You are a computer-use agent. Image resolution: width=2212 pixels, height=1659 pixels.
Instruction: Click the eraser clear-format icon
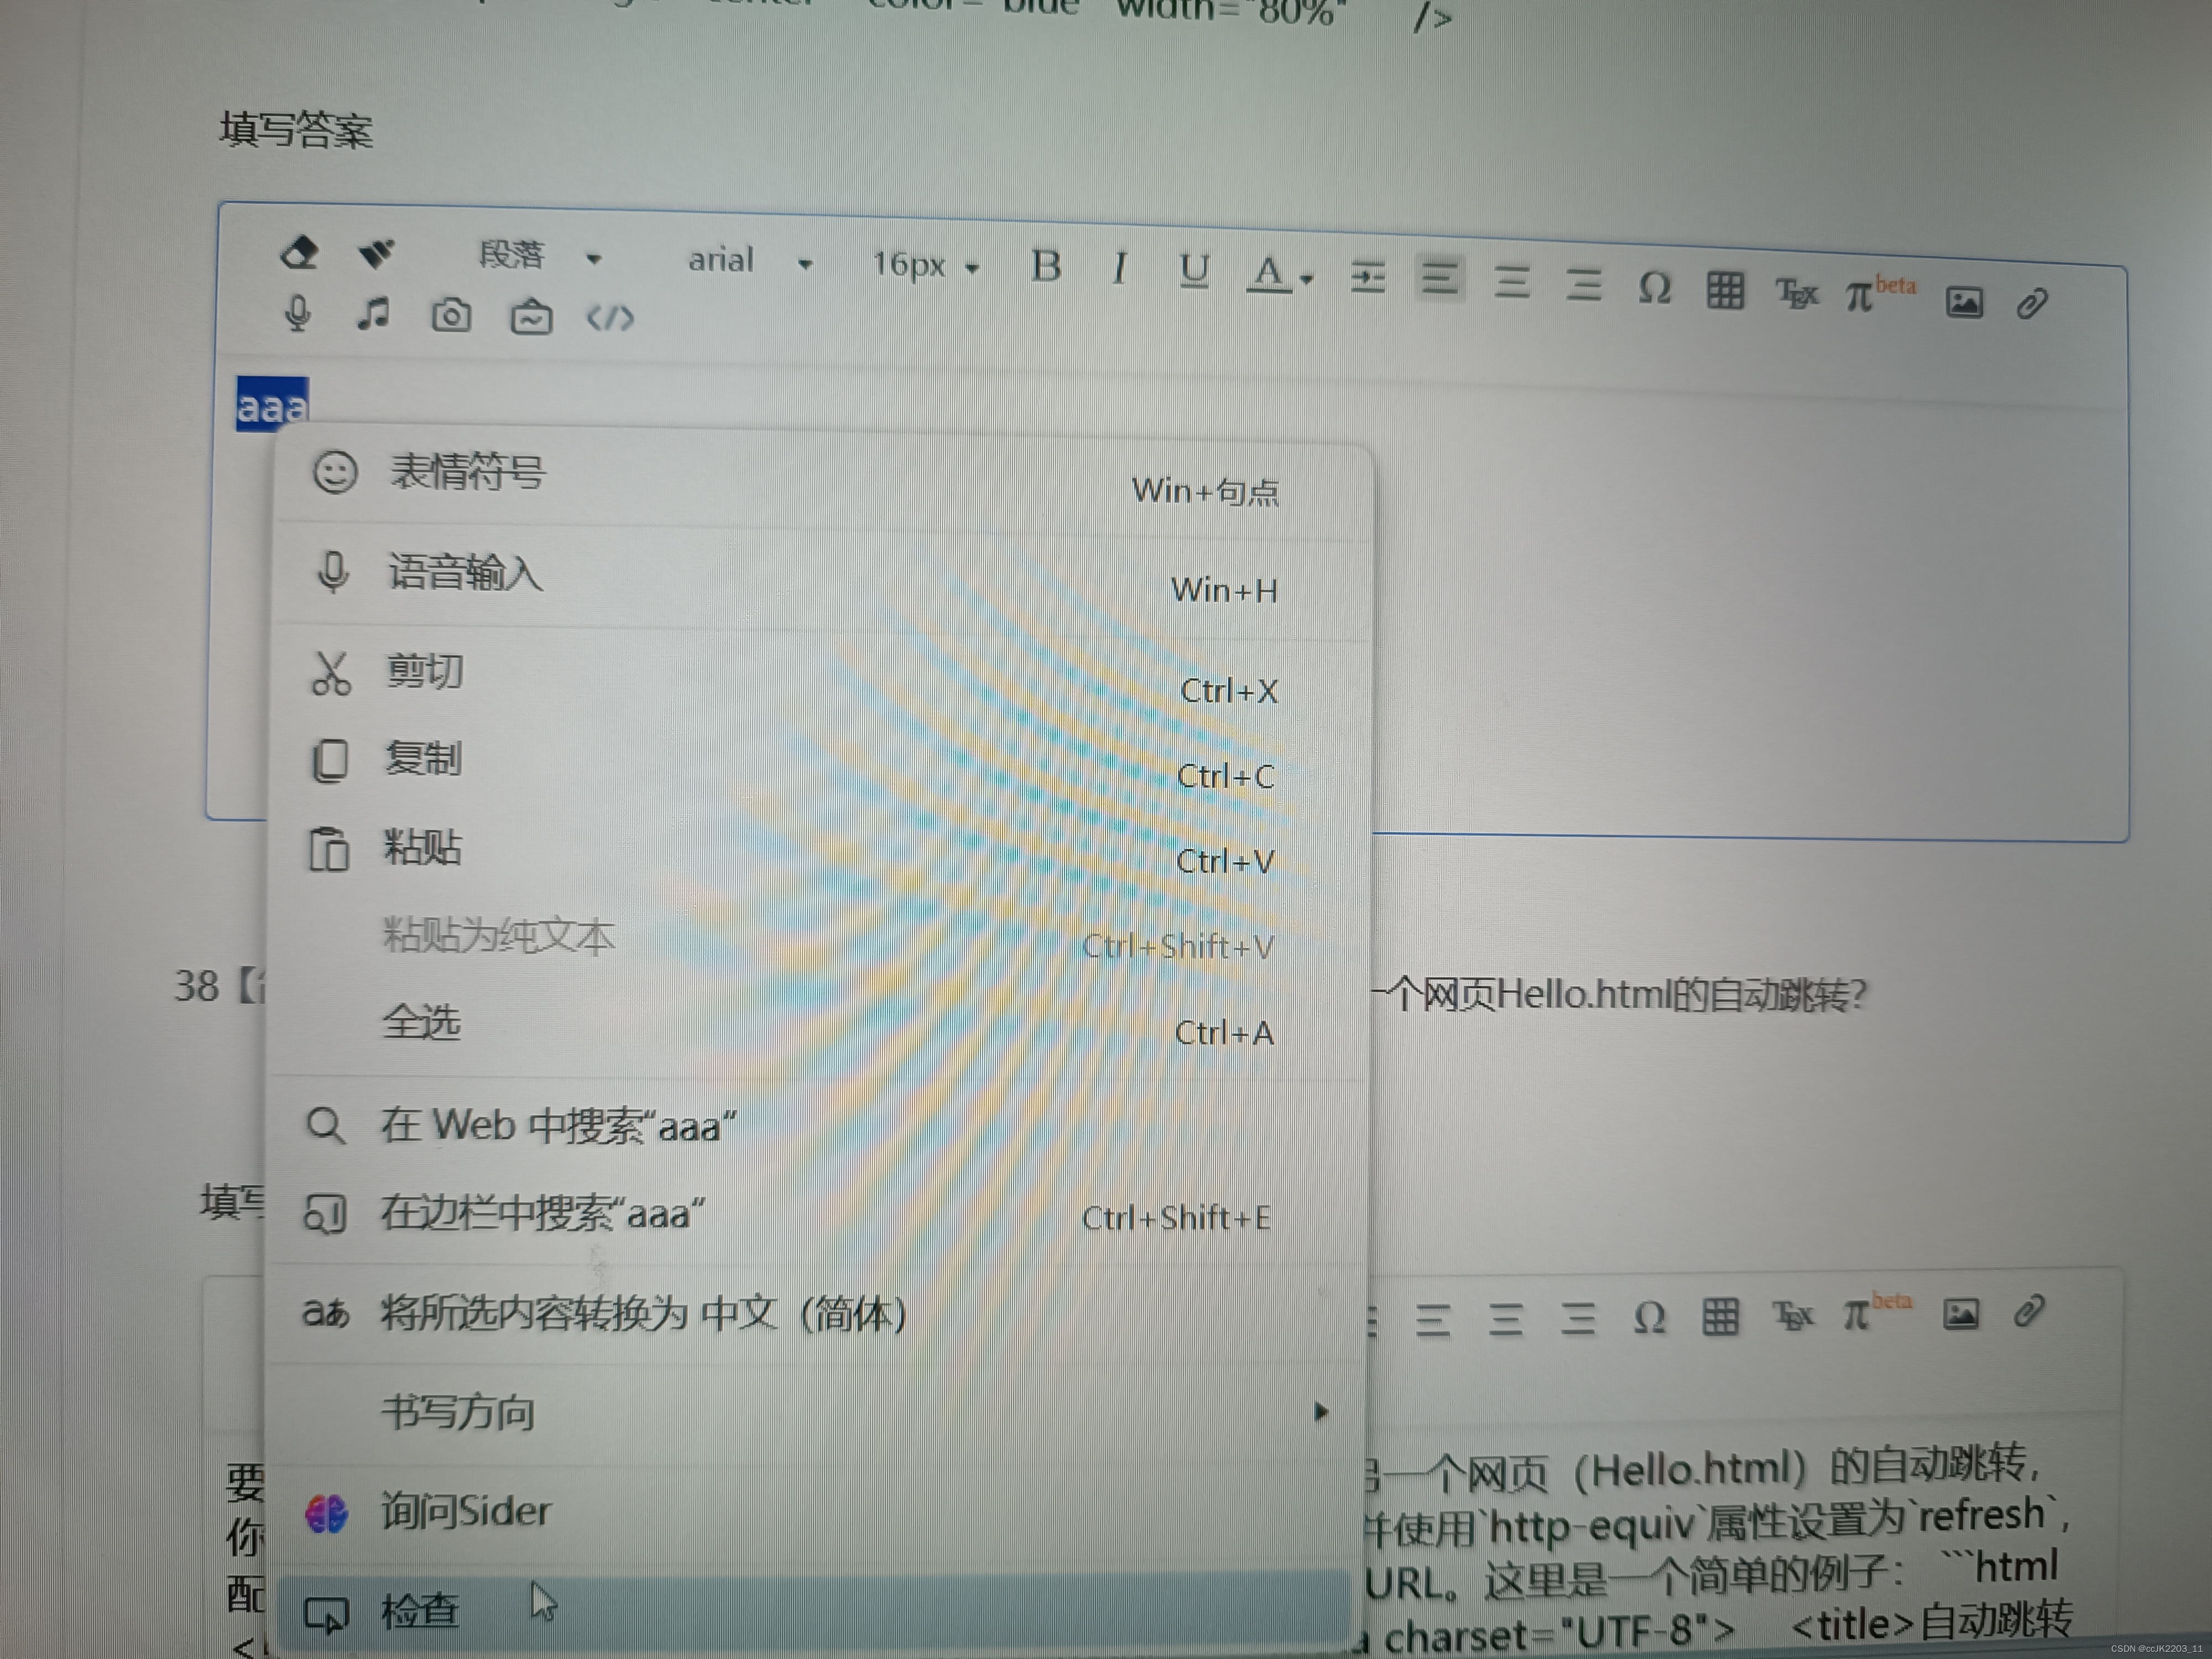pyautogui.click(x=299, y=252)
